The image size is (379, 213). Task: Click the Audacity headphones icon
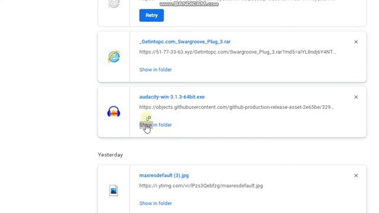[x=114, y=112]
